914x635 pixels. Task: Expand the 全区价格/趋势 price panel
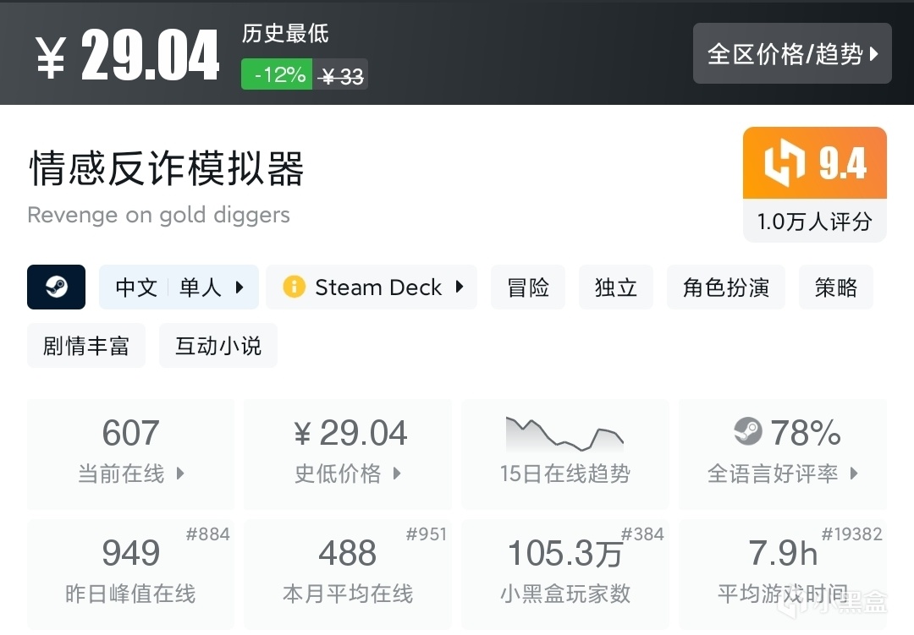click(792, 53)
